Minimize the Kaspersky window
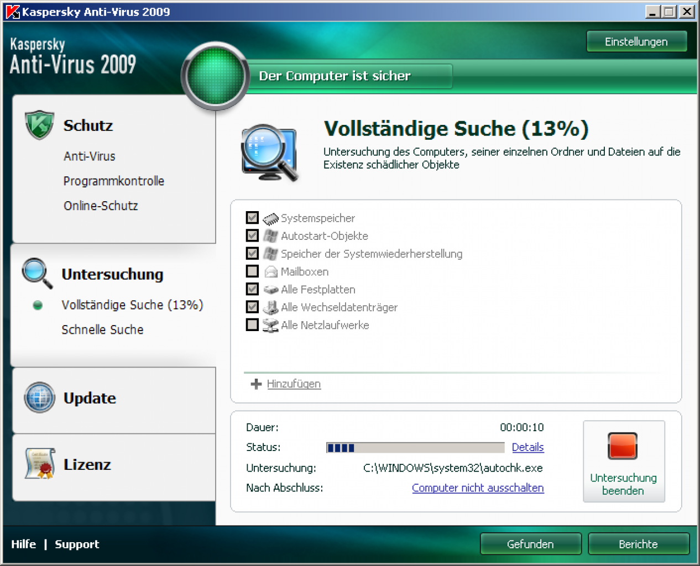 pyautogui.click(x=653, y=12)
